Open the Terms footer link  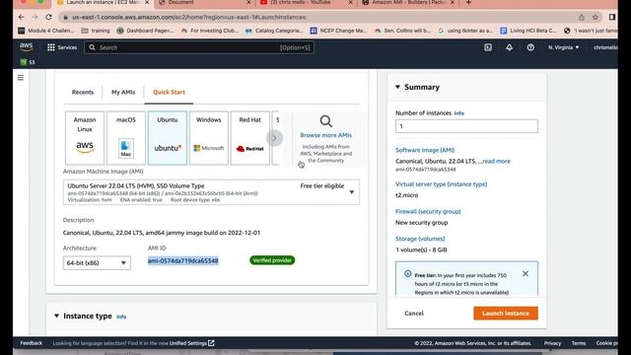(579, 343)
